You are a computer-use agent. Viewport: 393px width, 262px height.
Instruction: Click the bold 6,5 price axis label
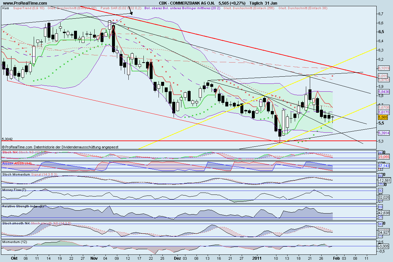[x=381, y=32]
